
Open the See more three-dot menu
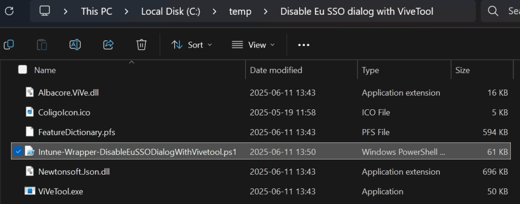[x=304, y=45]
